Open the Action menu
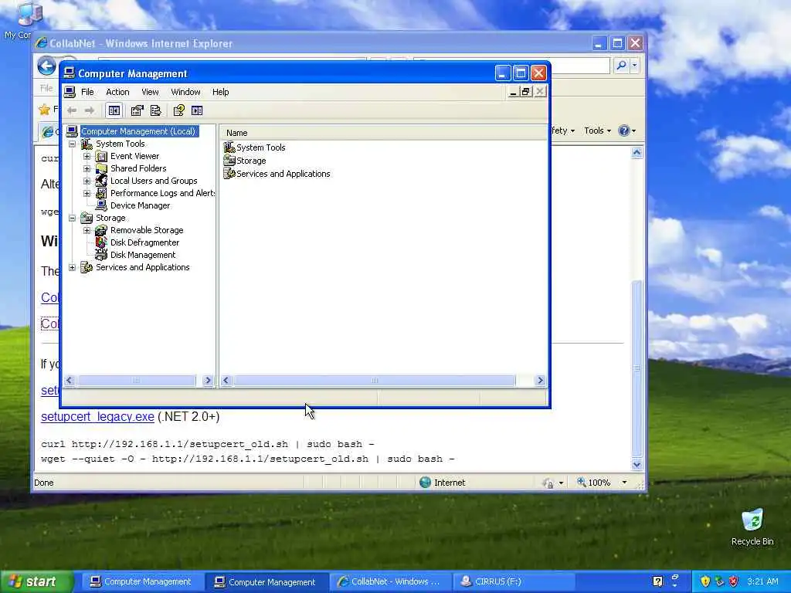791x593 pixels. coord(117,92)
